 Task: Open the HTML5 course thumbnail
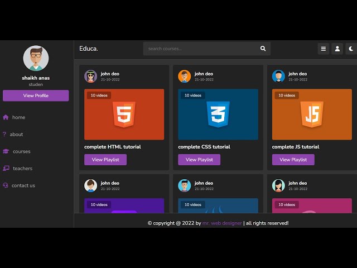(x=124, y=114)
